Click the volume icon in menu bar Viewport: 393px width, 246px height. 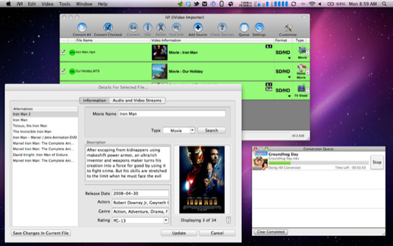[x=320, y=4]
